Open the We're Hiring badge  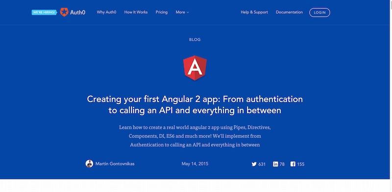click(44, 12)
